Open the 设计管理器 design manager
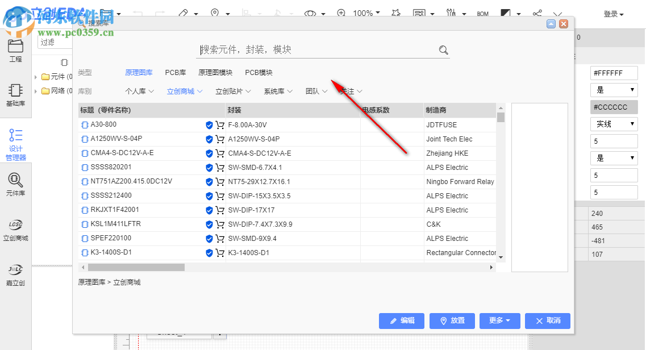Viewport: 646px width, 350px height. (16, 144)
